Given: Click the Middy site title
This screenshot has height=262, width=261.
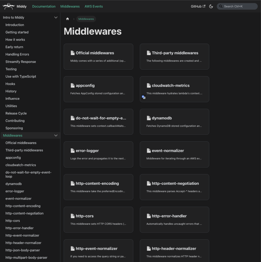Looking at the screenshot, I should [21, 6].
